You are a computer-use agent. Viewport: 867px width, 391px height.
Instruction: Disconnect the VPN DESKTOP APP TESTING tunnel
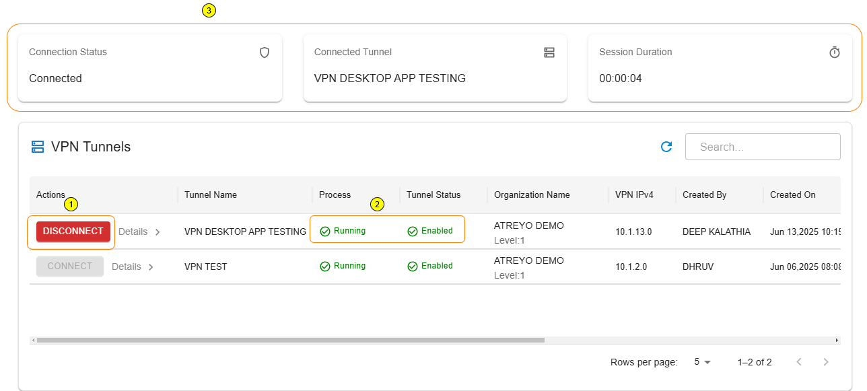73,231
